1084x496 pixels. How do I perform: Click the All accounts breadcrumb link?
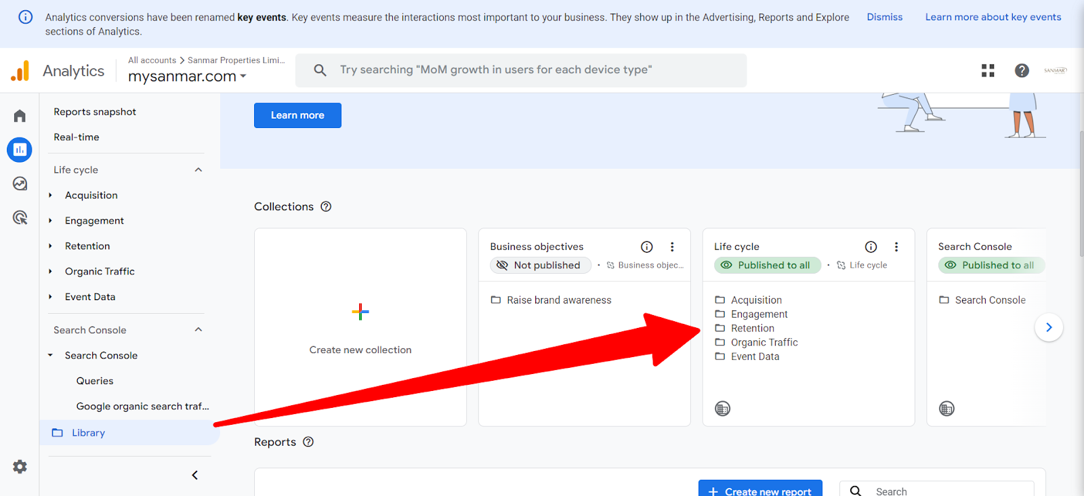click(152, 60)
